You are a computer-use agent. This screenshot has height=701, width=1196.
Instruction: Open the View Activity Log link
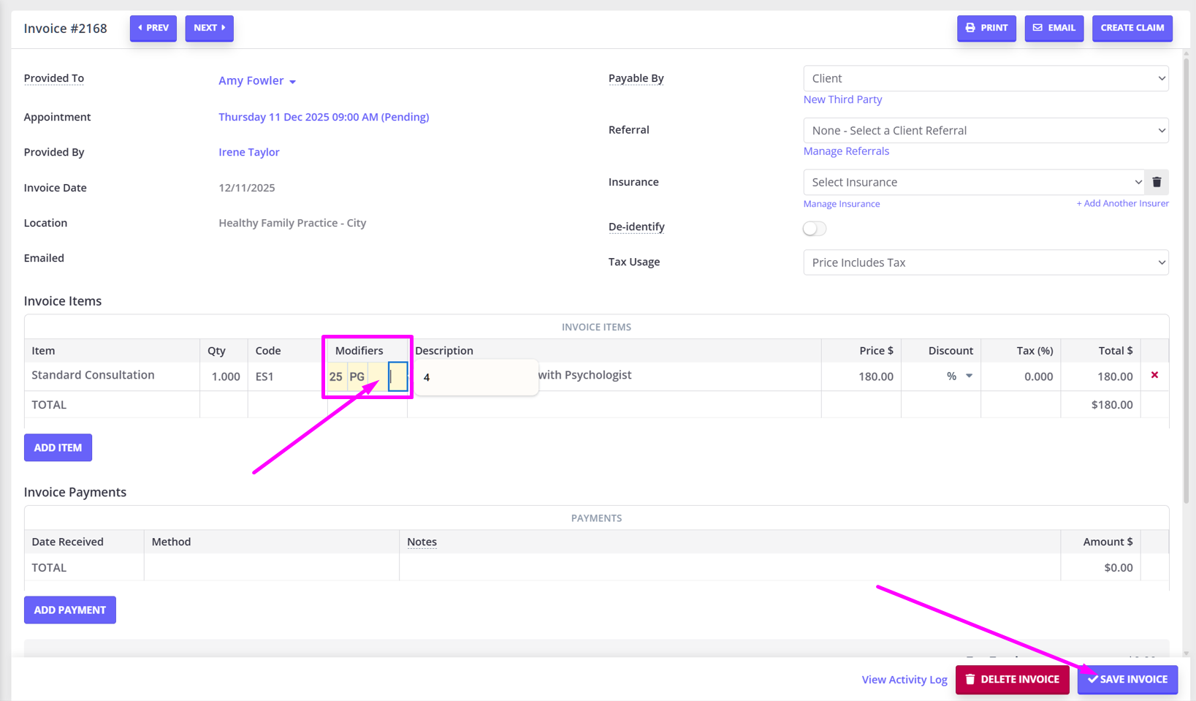point(904,679)
